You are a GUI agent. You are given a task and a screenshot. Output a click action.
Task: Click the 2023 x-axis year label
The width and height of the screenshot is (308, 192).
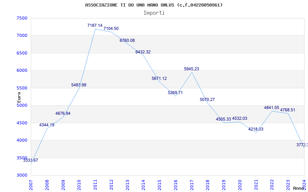point(288,185)
